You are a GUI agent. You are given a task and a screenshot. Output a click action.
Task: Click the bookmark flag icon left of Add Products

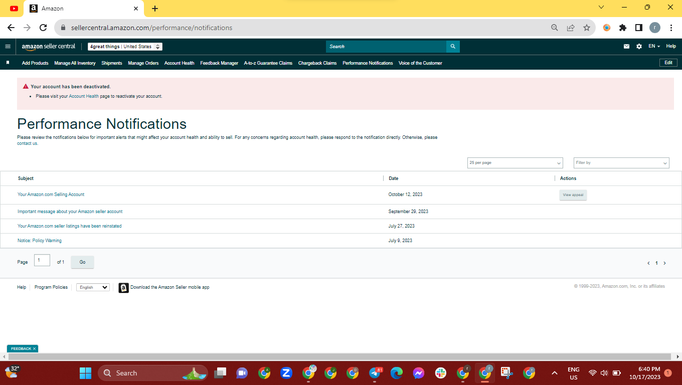pyautogui.click(x=8, y=63)
